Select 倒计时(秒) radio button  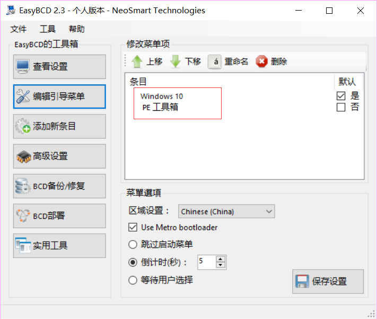click(x=133, y=262)
